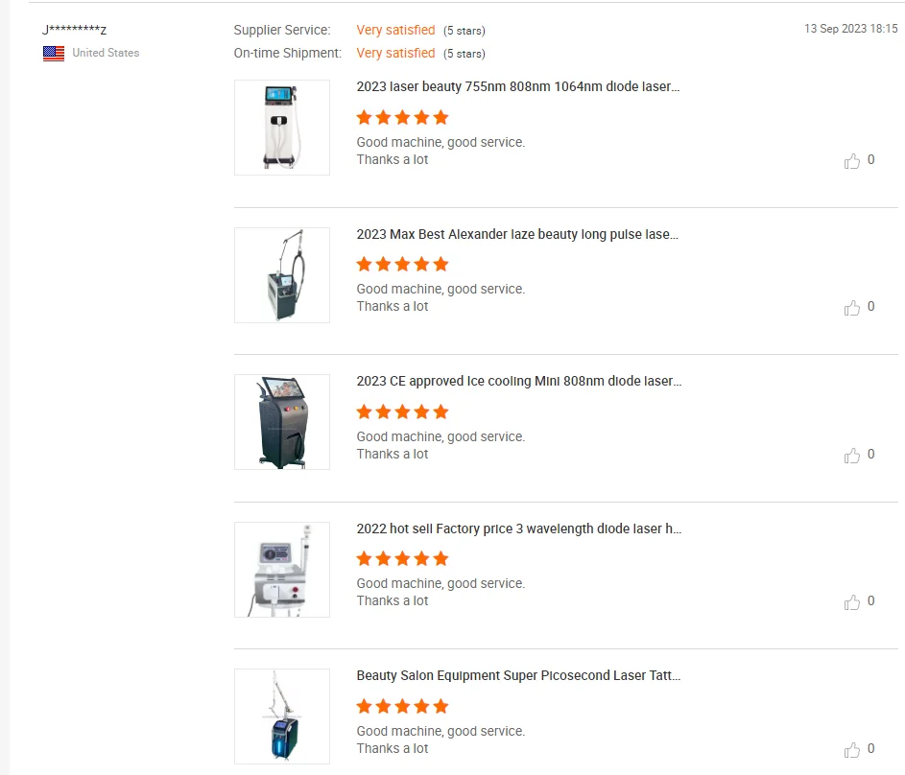Viewport: 905px width, 775px height.
Task: Open "Beauty Salon Equipment Super Picosecond" link
Action: click(518, 675)
